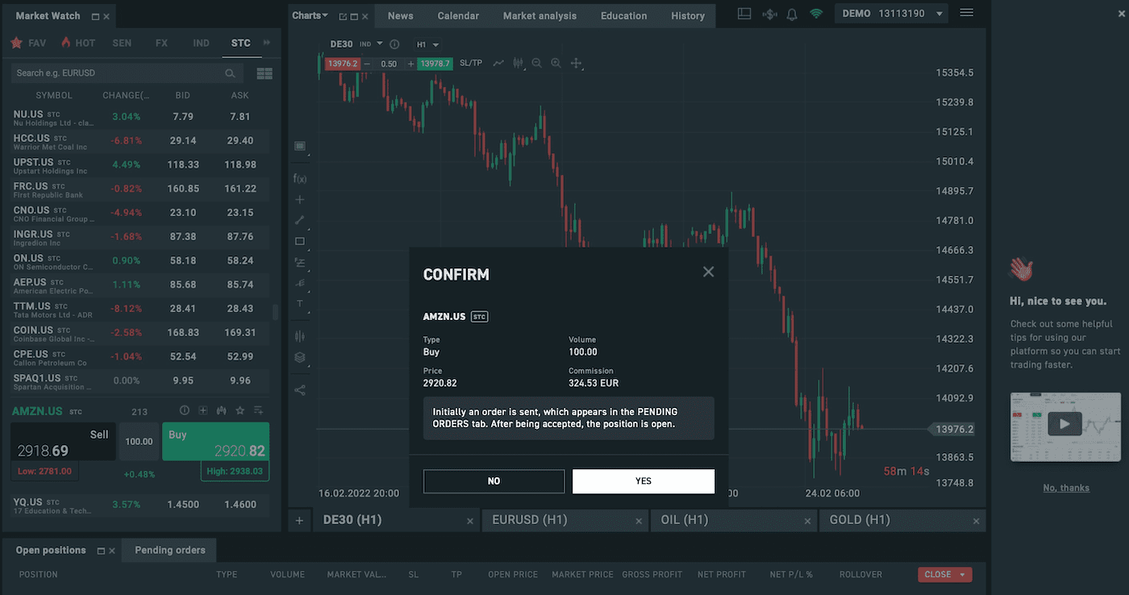Viewport: 1129px width, 595px height.
Task: Click the add-to-list icon beside AMZN.US star
Action: [x=259, y=410]
